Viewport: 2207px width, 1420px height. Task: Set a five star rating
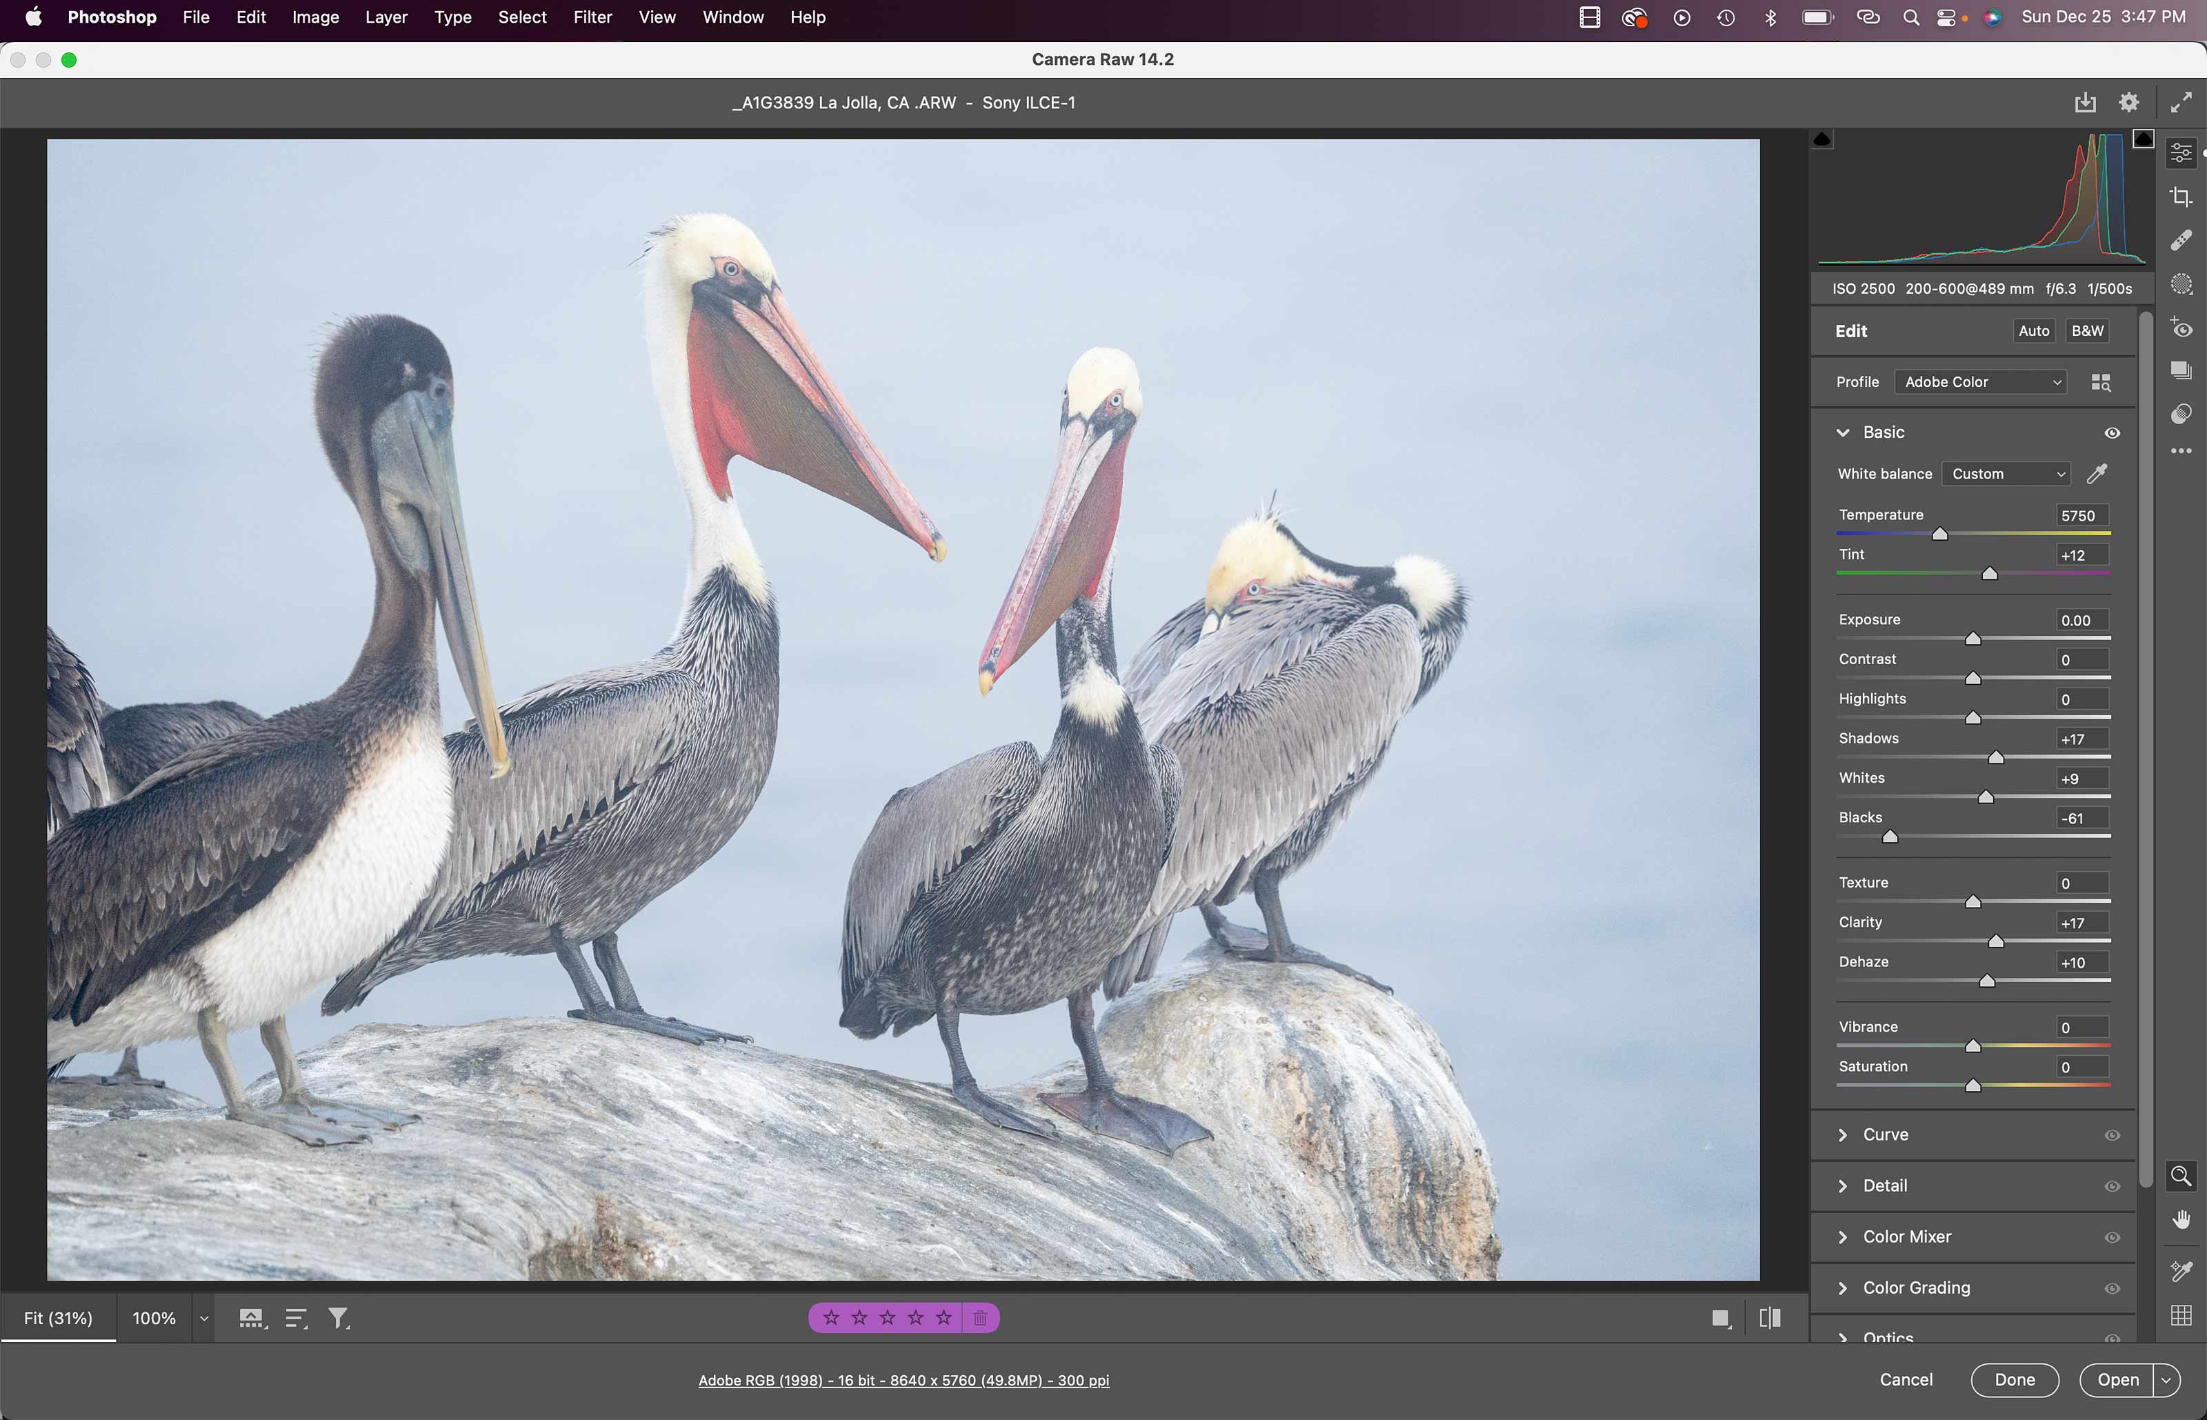point(943,1319)
